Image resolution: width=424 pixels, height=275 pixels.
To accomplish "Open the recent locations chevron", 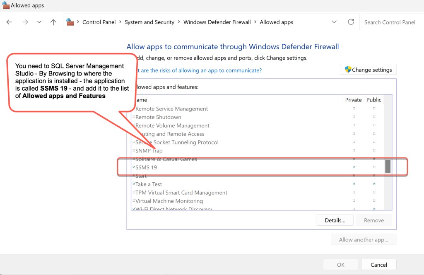I will click(x=39, y=22).
